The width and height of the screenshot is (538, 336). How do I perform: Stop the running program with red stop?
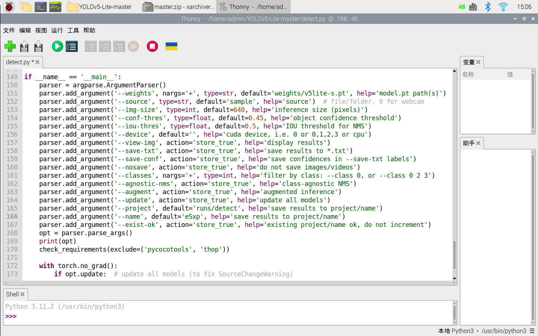[x=152, y=46]
